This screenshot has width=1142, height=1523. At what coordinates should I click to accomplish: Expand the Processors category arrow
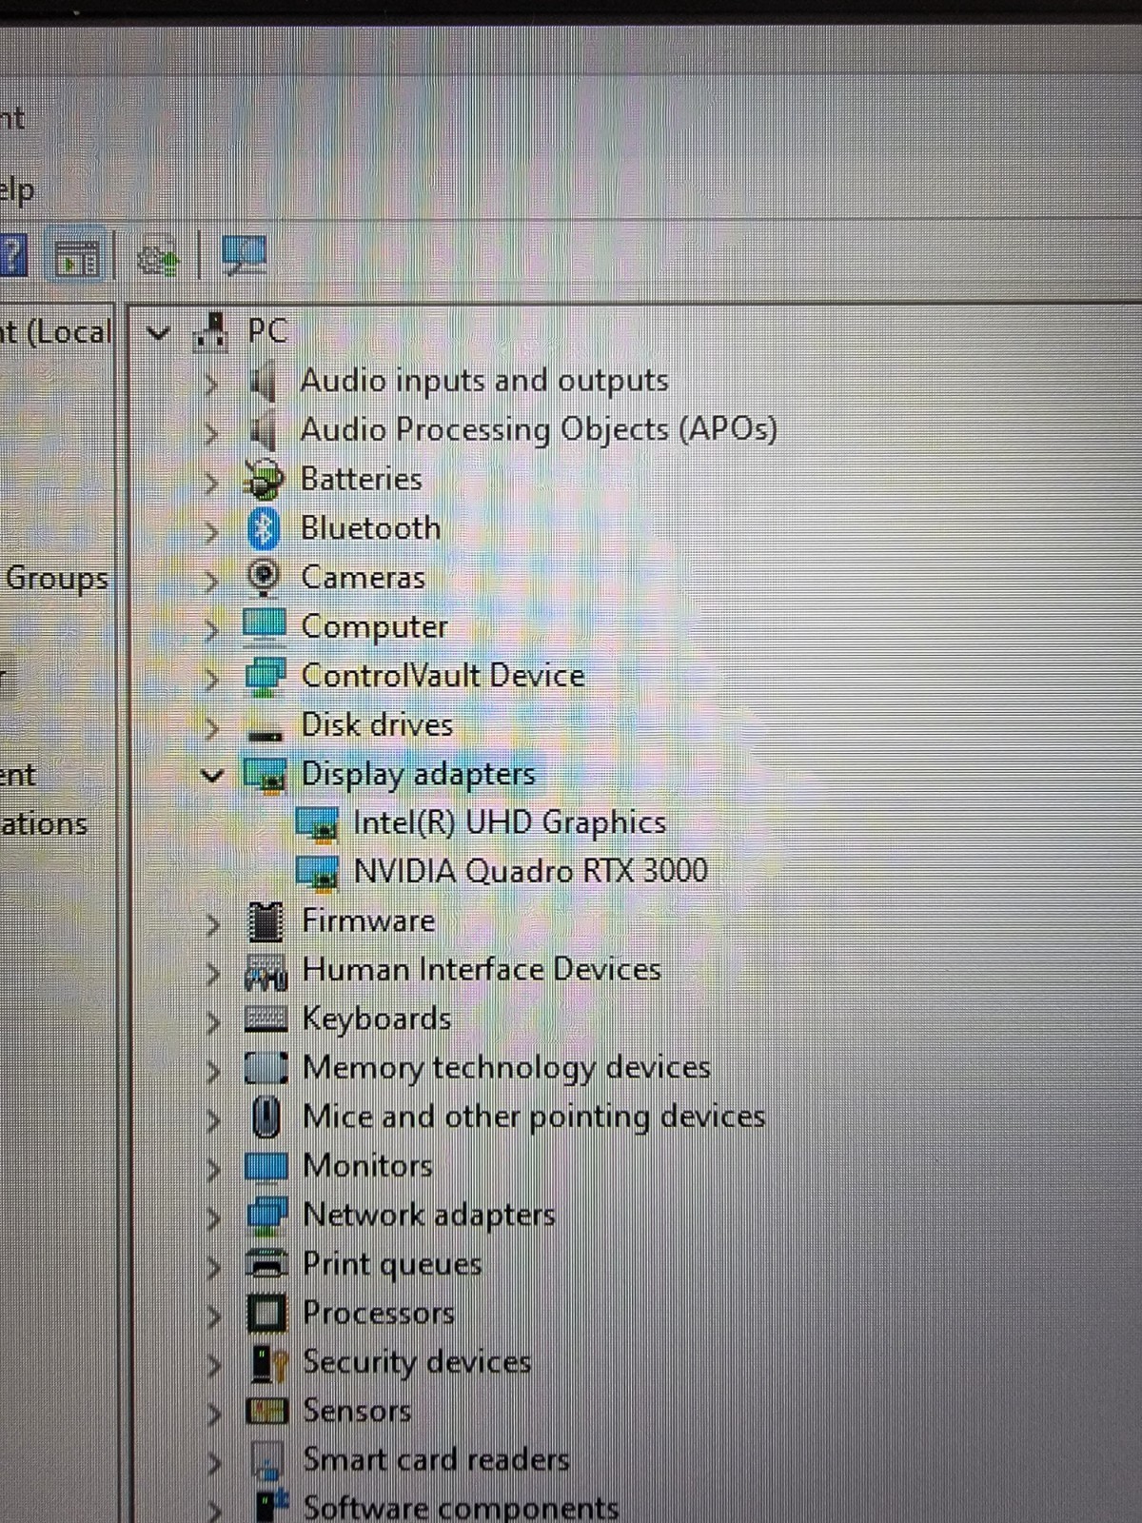click(214, 1315)
